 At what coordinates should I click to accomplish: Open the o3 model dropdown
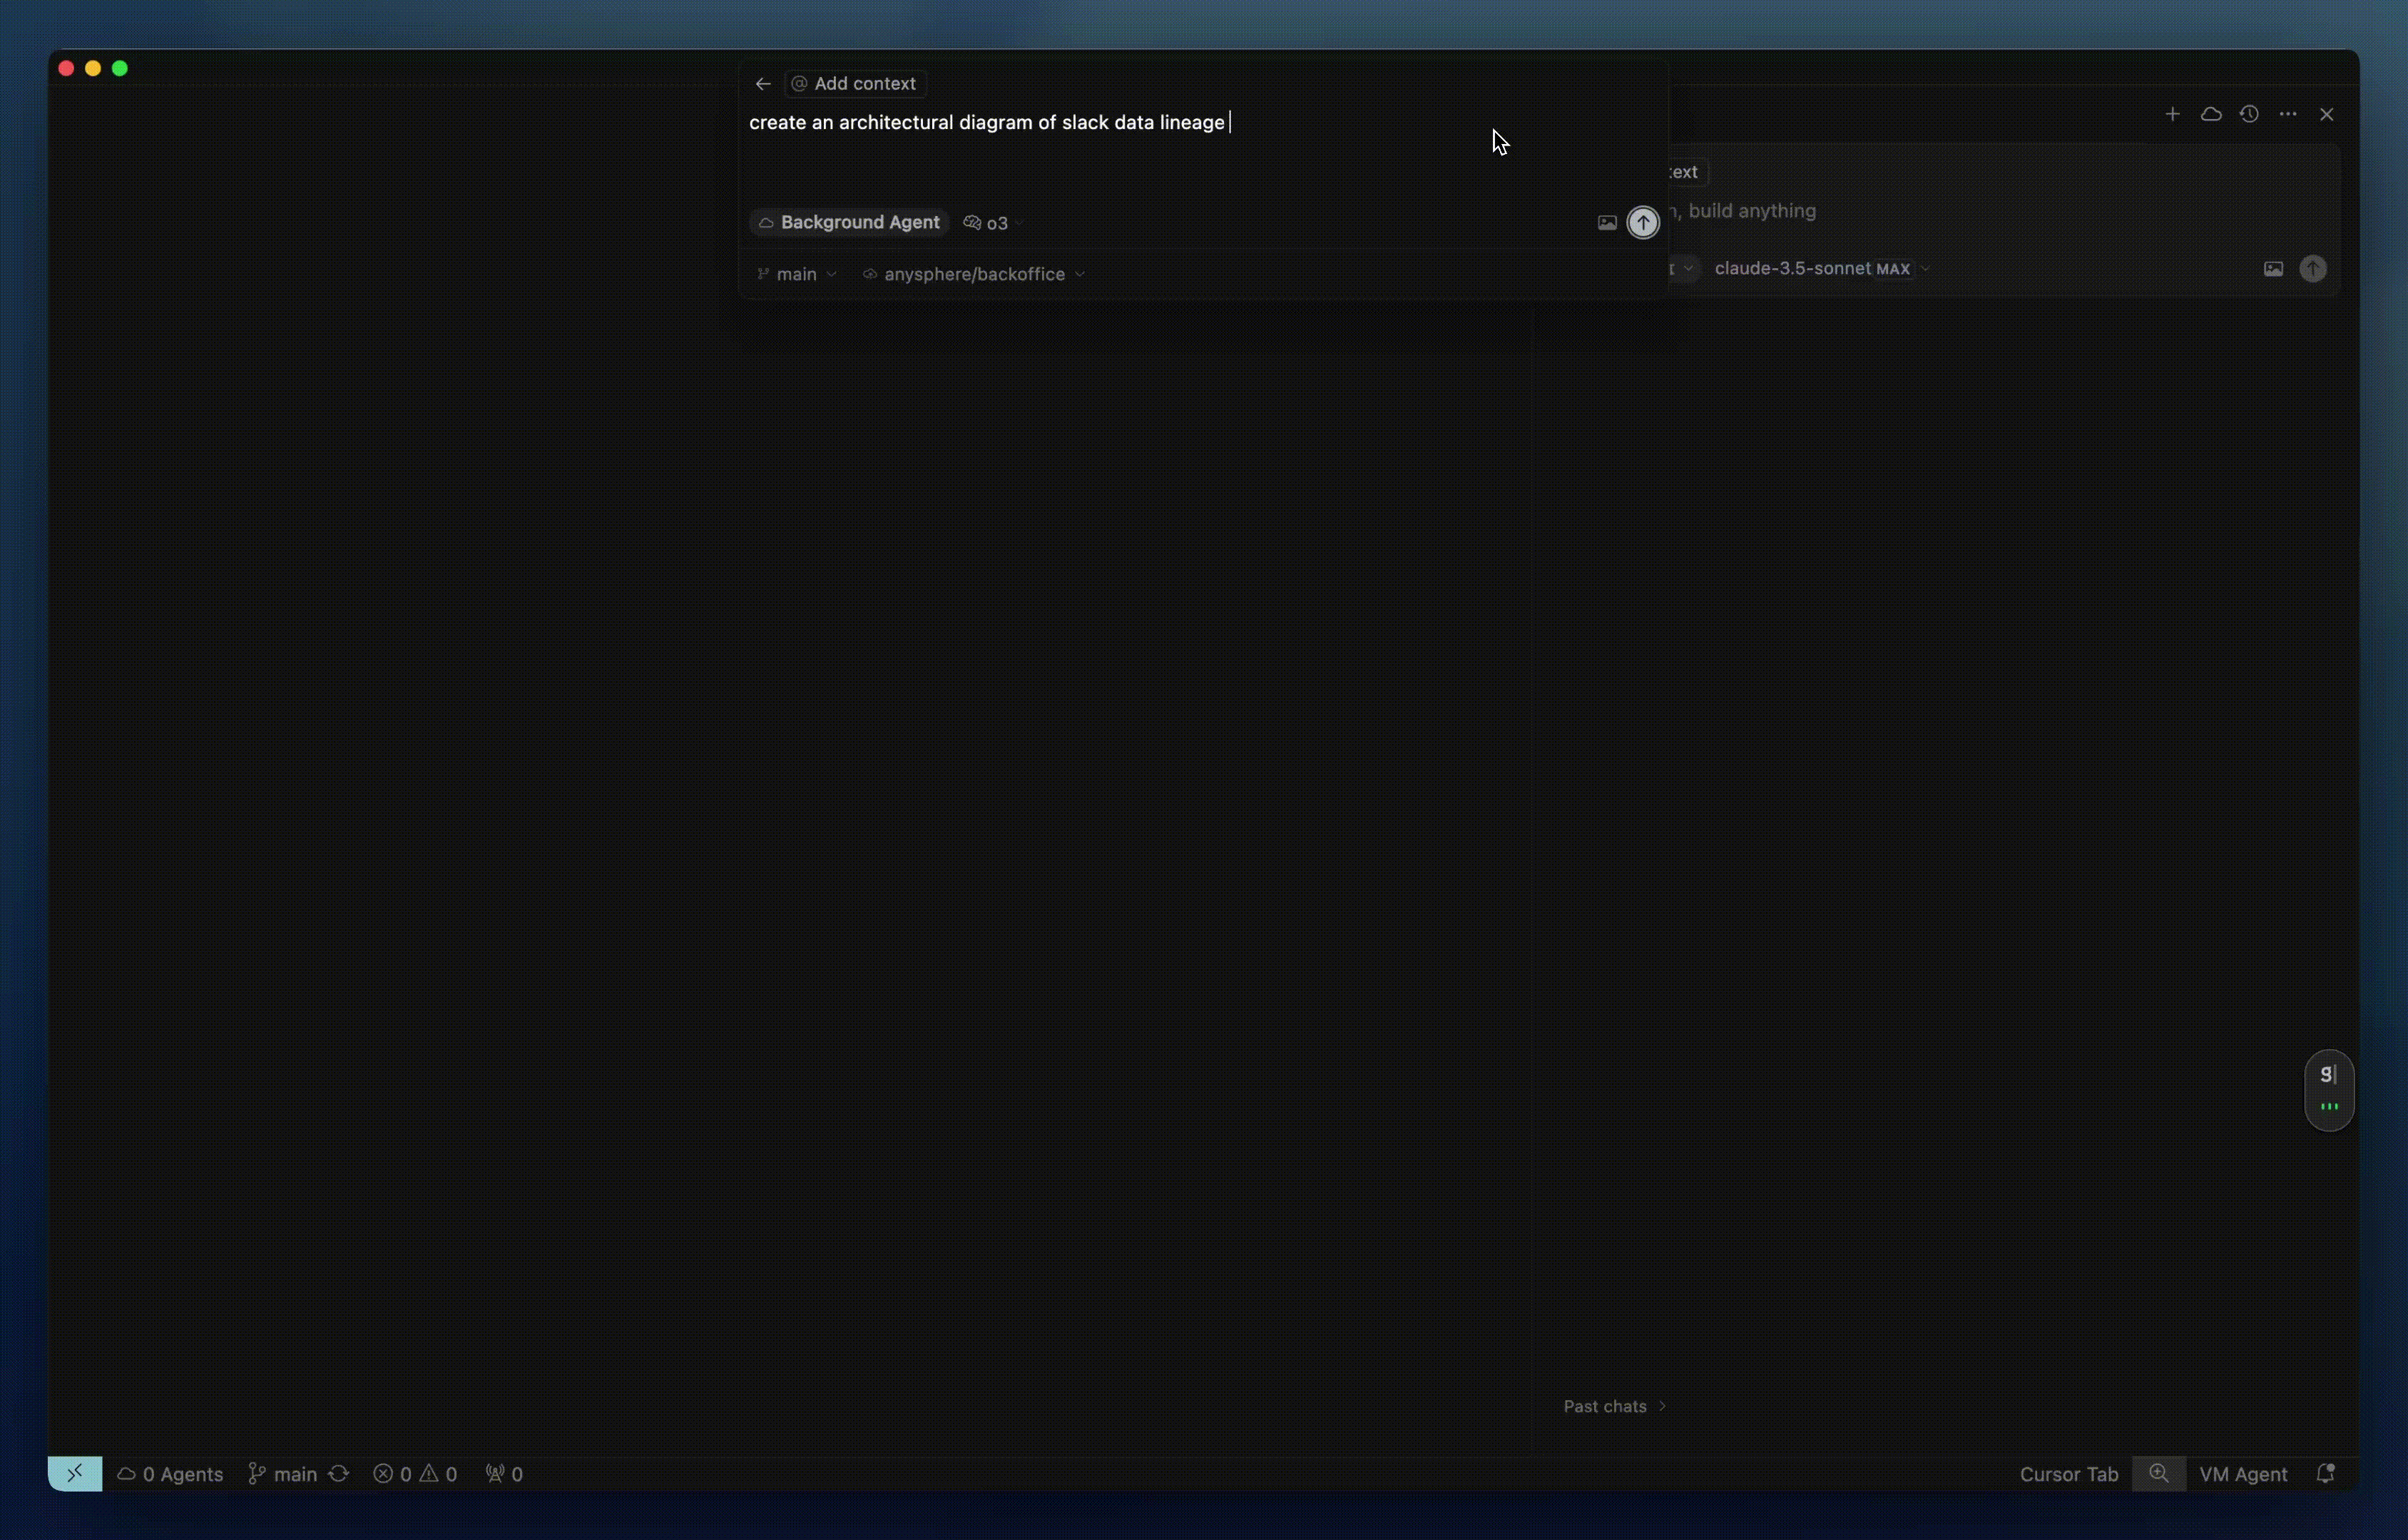coord(994,223)
